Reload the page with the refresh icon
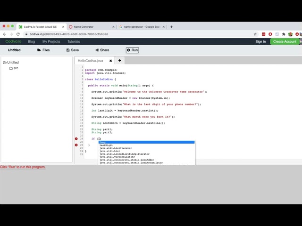The height and width of the screenshot is (226, 302). 18,34
